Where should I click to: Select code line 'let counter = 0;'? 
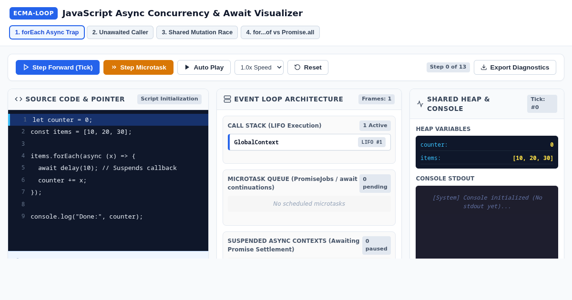[108, 120]
